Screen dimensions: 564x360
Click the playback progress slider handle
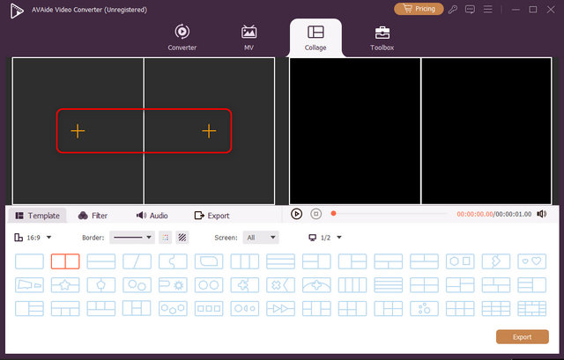pyautogui.click(x=333, y=213)
